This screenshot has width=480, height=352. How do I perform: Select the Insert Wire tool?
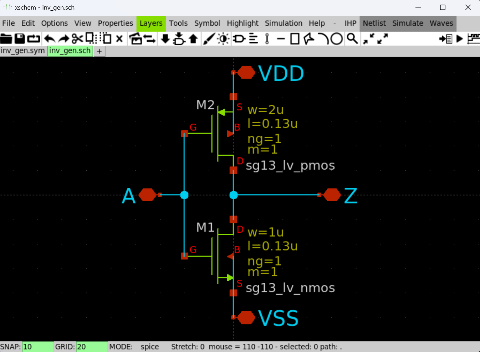pos(209,38)
